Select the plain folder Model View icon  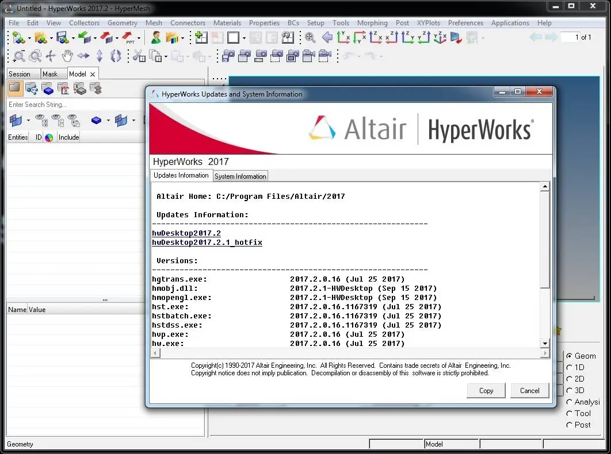click(15, 88)
